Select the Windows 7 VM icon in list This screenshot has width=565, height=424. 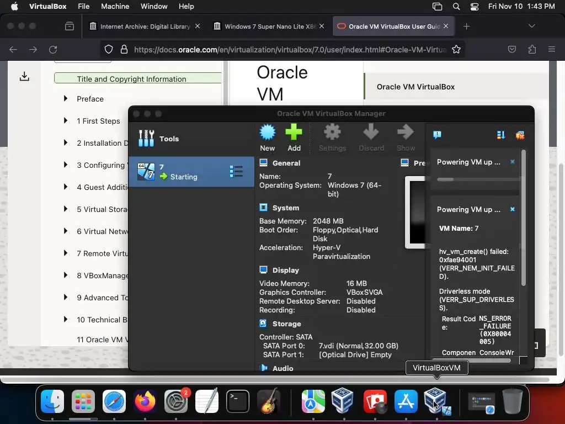(146, 172)
